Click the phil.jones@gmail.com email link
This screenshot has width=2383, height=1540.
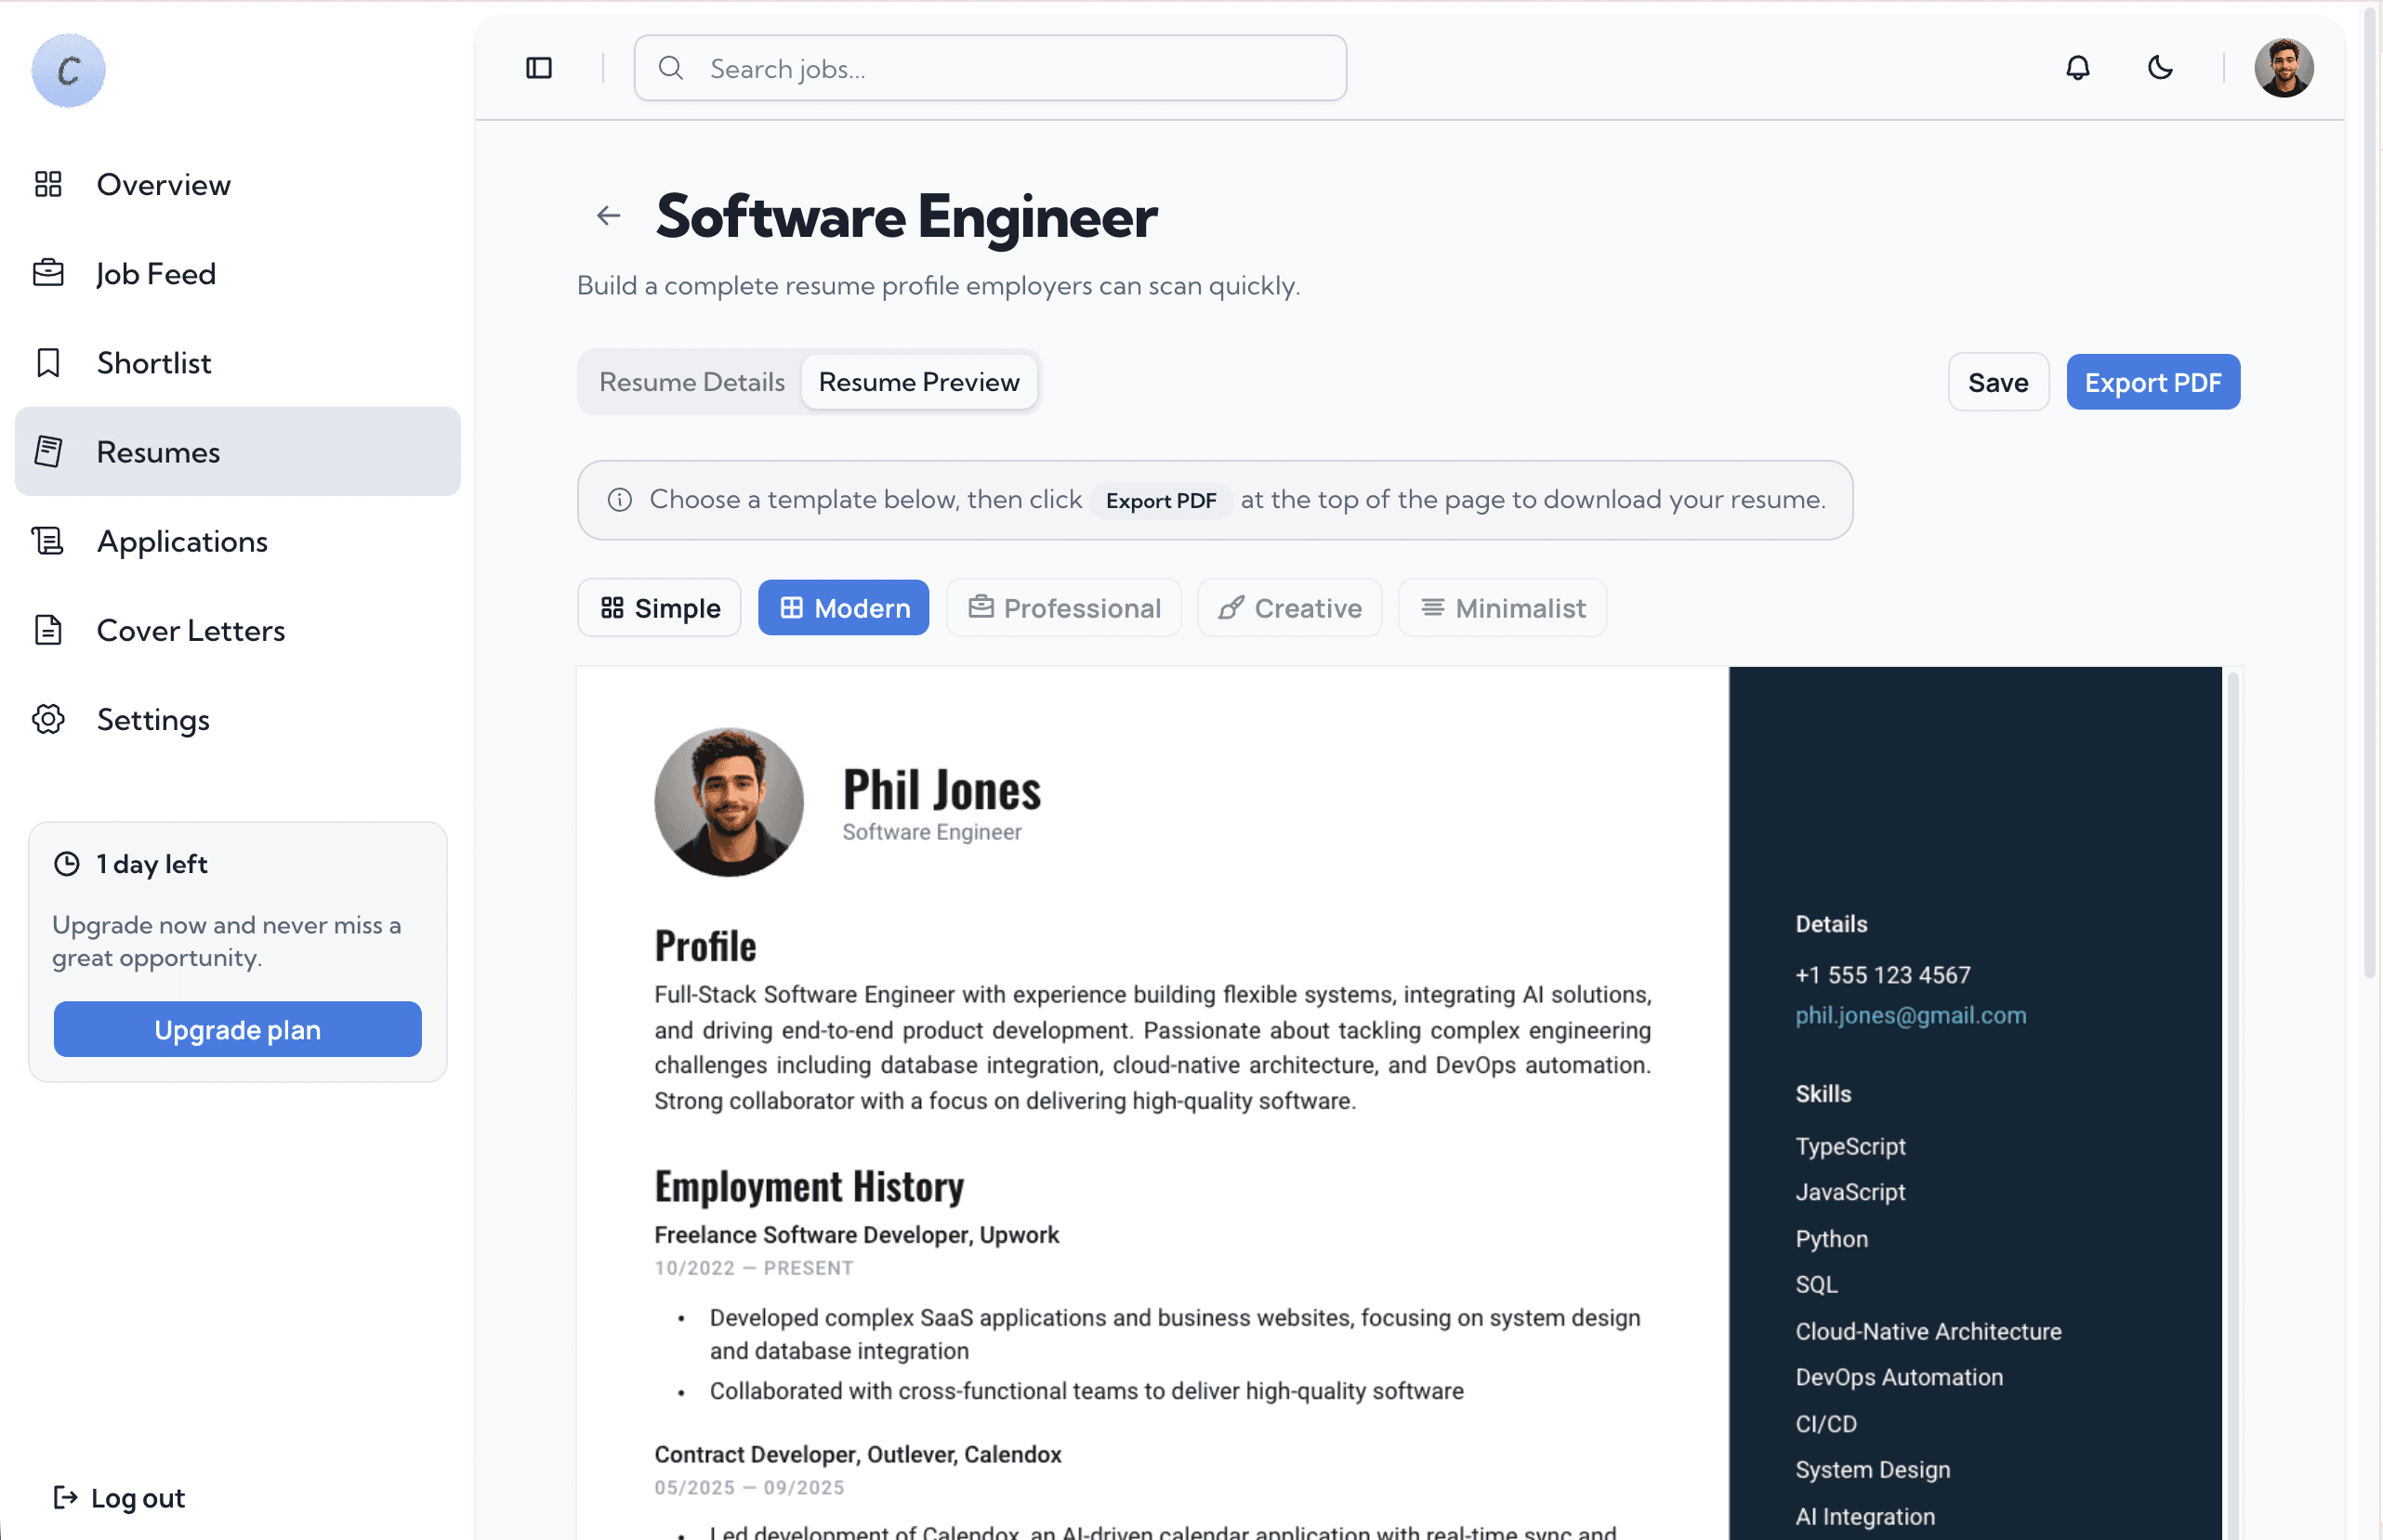(1910, 1015)
